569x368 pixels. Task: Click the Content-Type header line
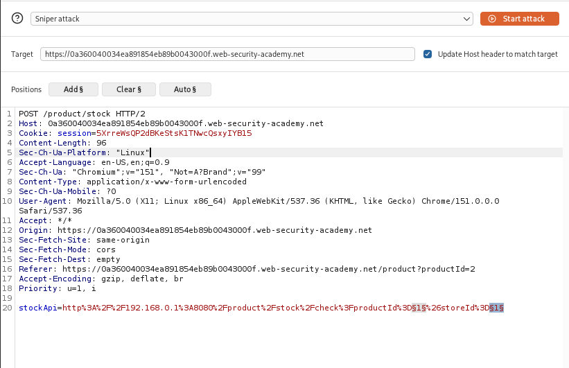(x=132, y=182)
